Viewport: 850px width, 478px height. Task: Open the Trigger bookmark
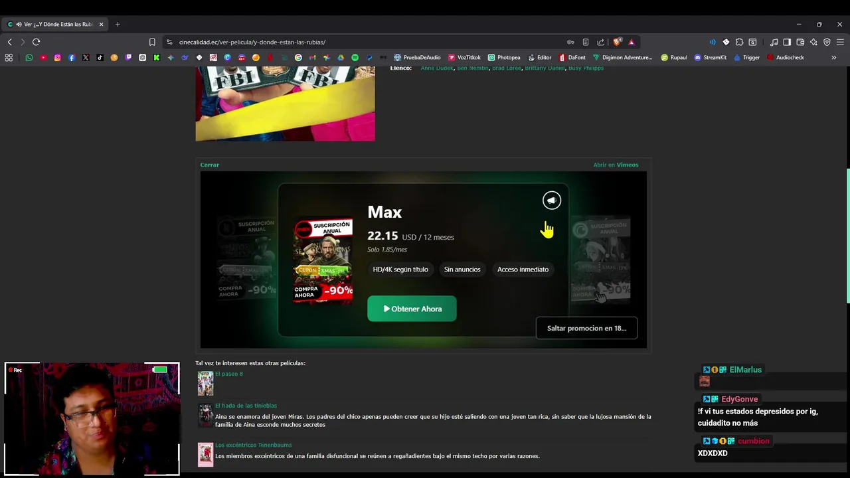pos(747,58)
